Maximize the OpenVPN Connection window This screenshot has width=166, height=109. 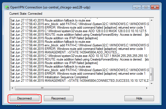click(x=146, y=7)
